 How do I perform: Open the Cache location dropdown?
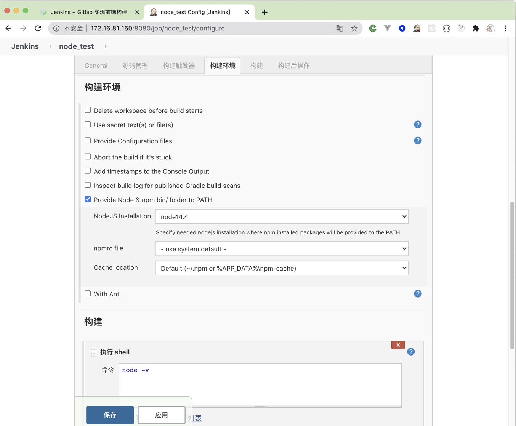point(282,268)
